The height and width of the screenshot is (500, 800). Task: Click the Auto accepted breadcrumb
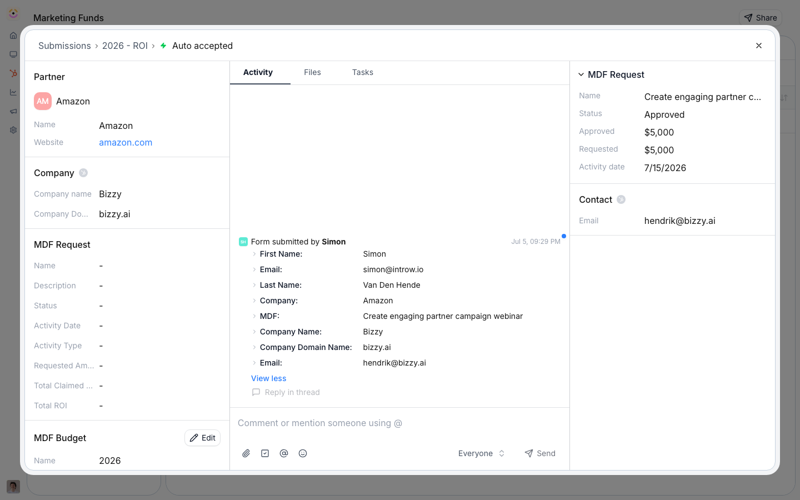tap(202, 46)
